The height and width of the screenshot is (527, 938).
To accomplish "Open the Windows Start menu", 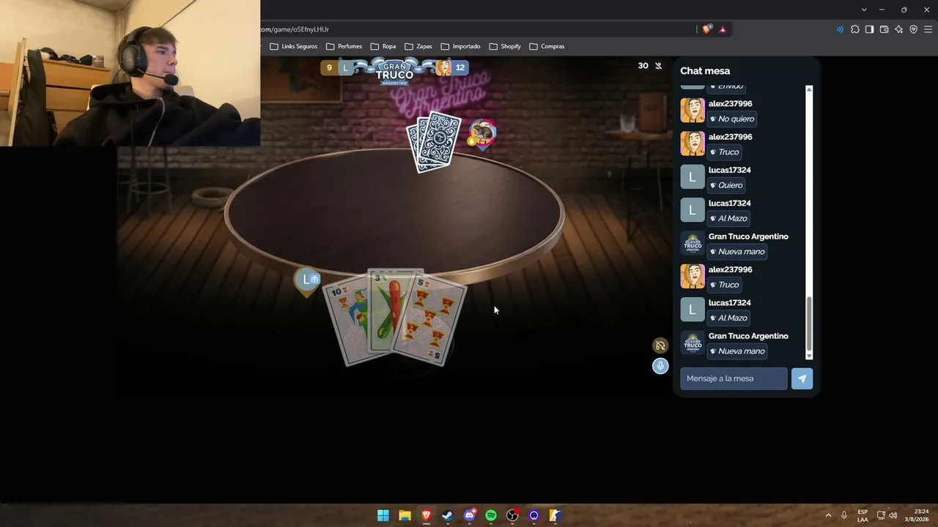I will pyautogui.click(x=383, y=515).
